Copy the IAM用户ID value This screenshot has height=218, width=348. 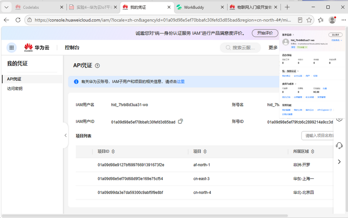[x=180, y=121]
